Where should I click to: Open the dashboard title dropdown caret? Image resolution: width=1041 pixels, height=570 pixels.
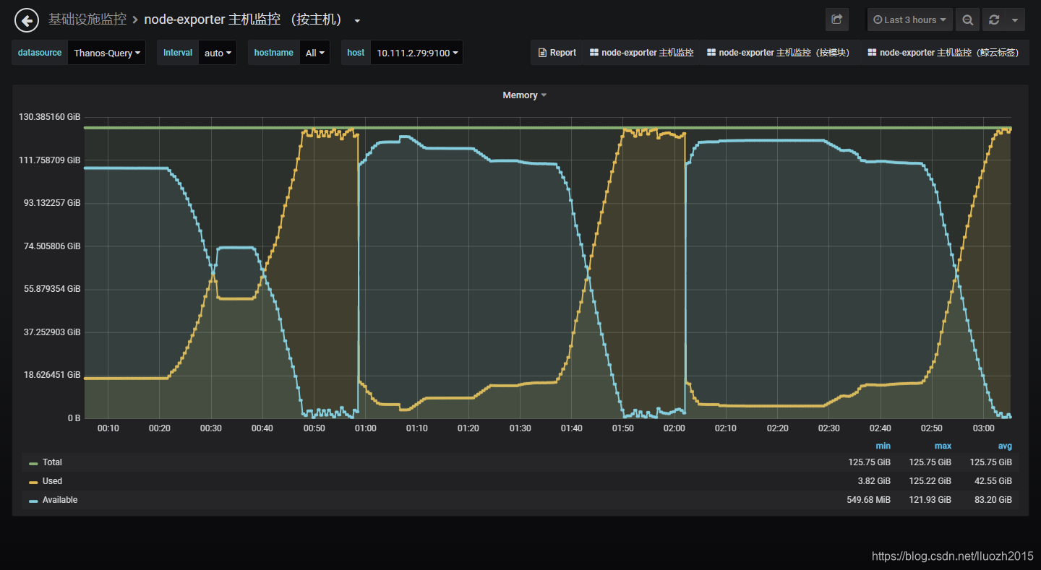coord(357,21)
